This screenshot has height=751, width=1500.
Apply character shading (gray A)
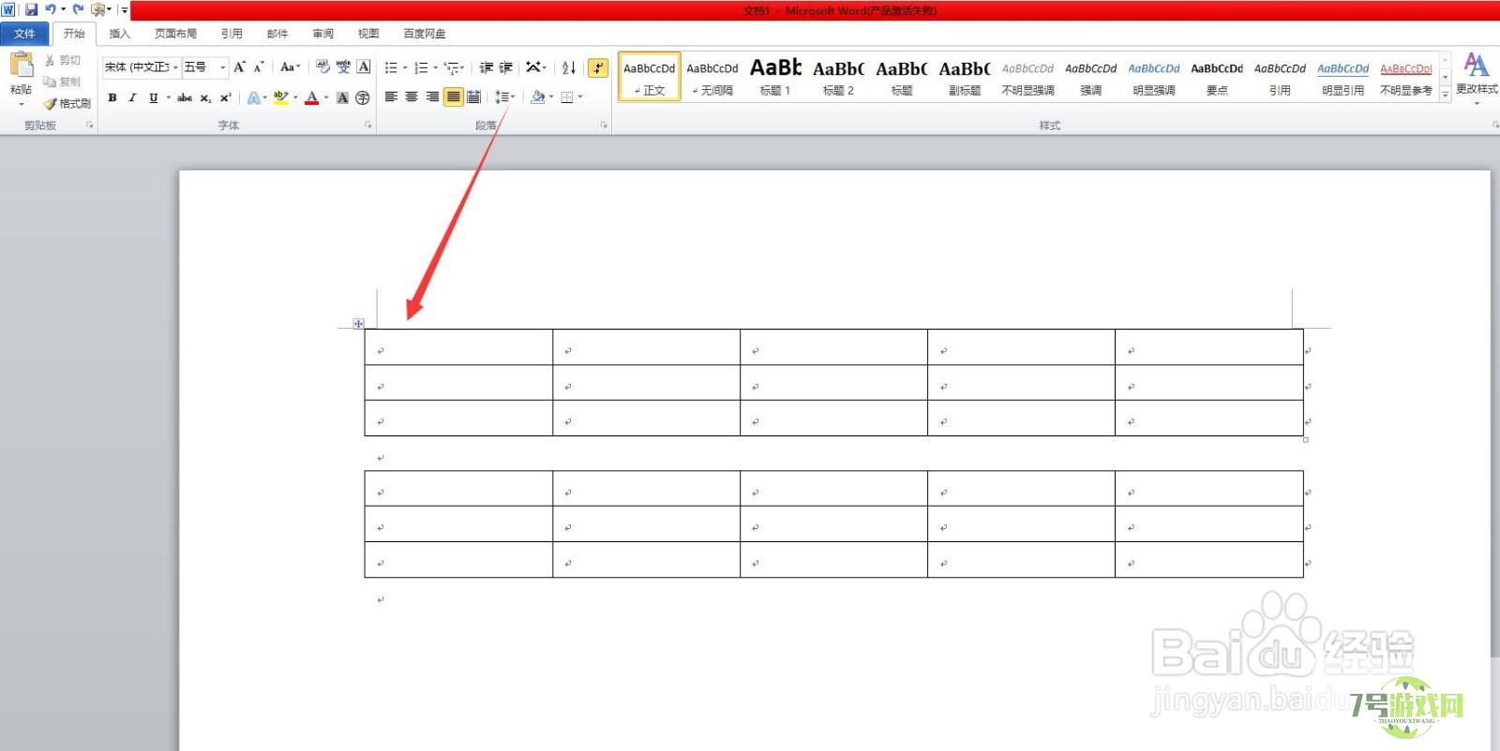coord(342,97)
